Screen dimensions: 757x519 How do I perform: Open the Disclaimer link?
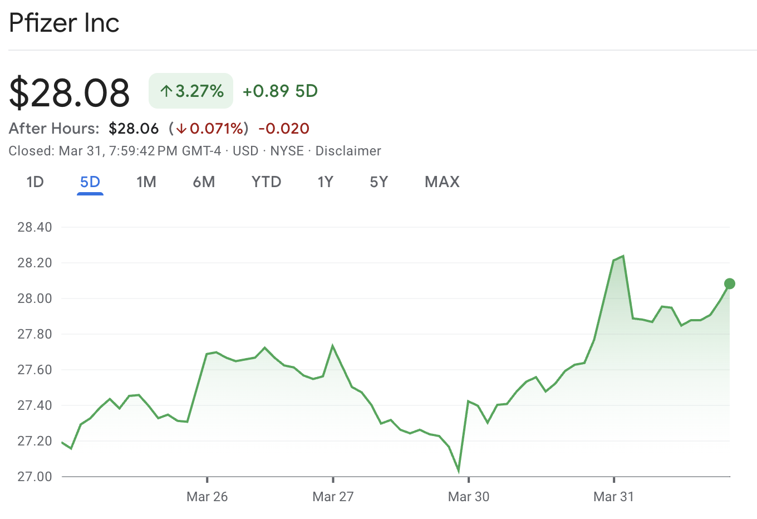pos(348,150)
